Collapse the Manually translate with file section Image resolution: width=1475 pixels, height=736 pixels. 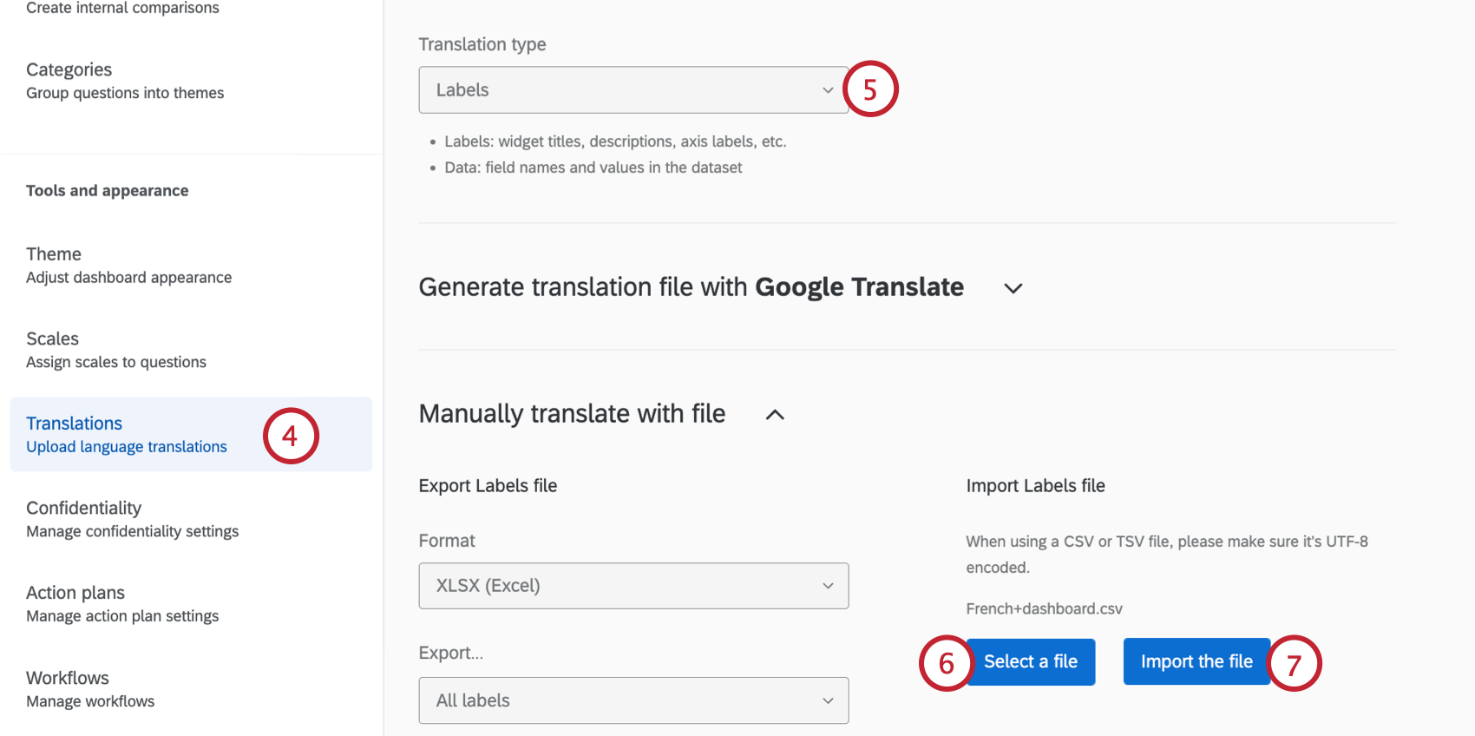click(x=775, y=415)
